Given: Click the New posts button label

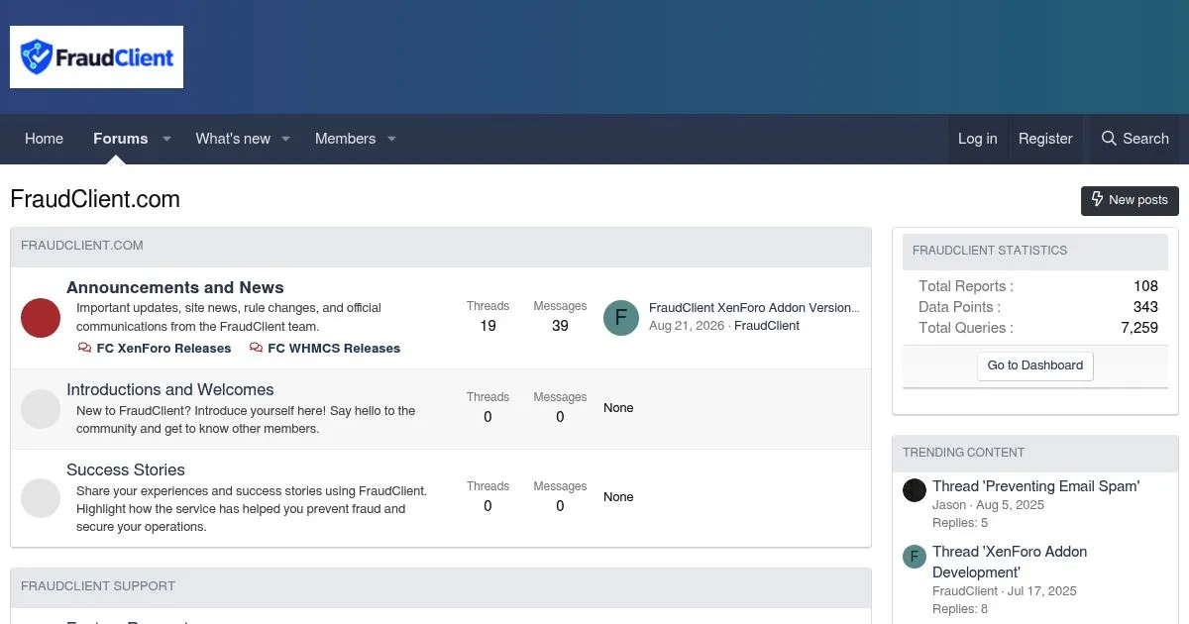Looking at the screenshot, I should [1137, 199].
